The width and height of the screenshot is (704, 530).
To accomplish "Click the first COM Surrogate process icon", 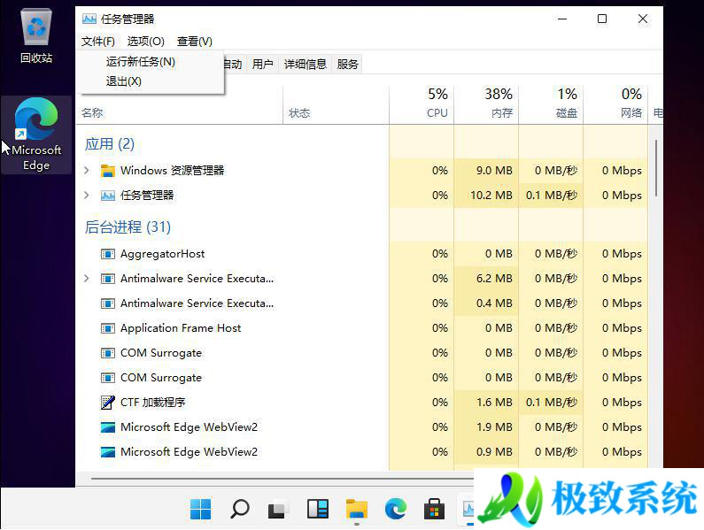I will [x=108, y=353].
